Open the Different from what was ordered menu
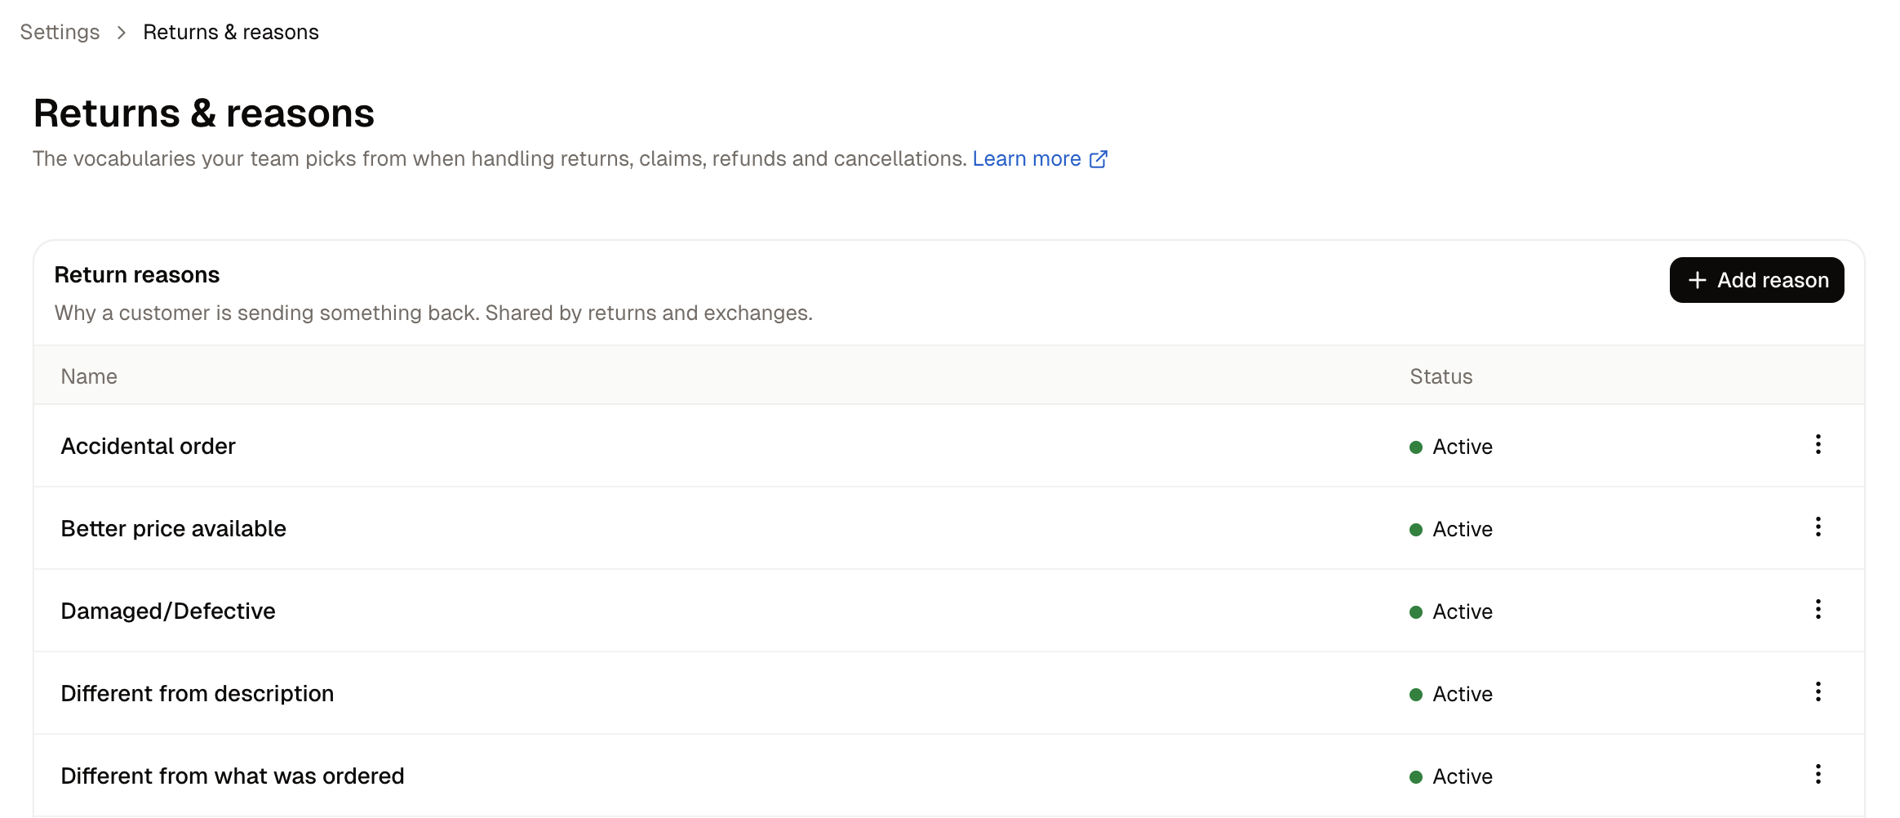 (1818, 775)
